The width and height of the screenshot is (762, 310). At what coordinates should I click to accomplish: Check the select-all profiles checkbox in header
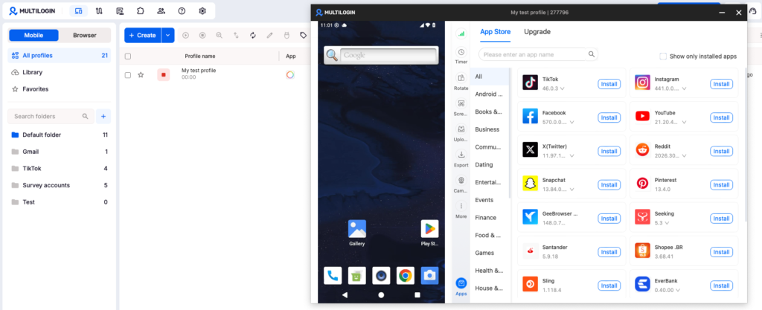click(x=128, y=56)
